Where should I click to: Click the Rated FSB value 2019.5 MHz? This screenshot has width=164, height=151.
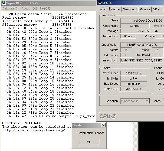pyautogui.click(x=133, y=89)
